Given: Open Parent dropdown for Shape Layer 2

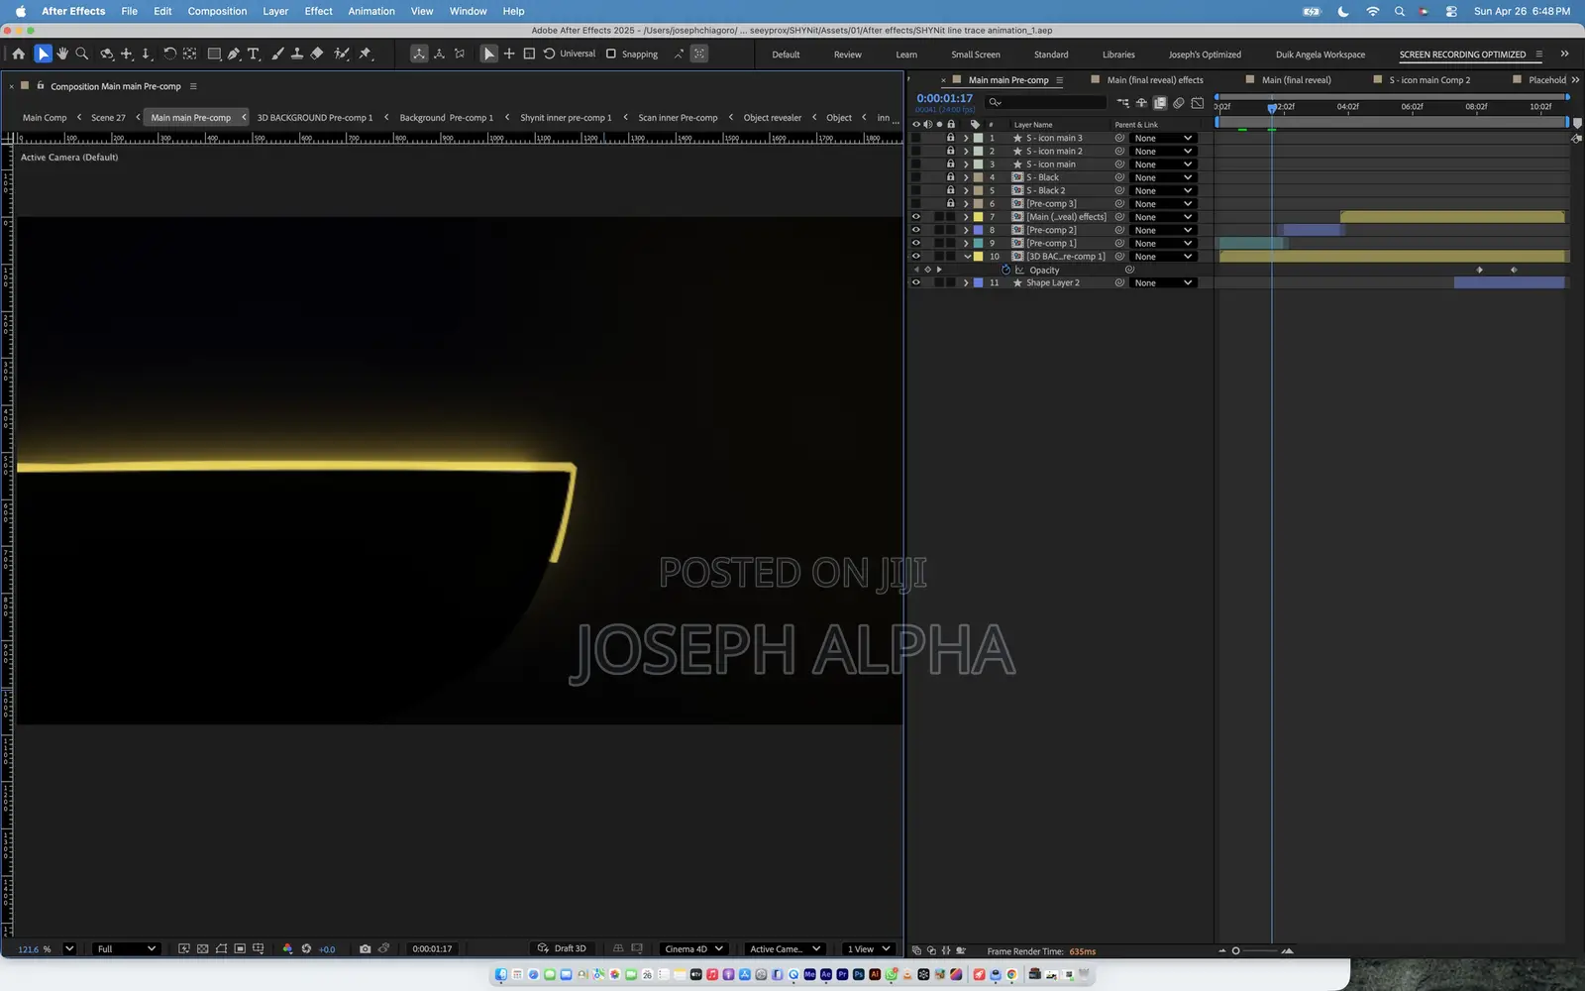Looking at the screenshot, I should pos(1163,282).
